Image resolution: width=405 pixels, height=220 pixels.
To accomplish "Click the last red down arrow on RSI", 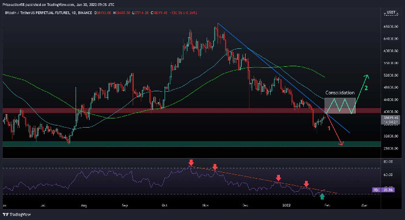I will [x=306, y=184].
